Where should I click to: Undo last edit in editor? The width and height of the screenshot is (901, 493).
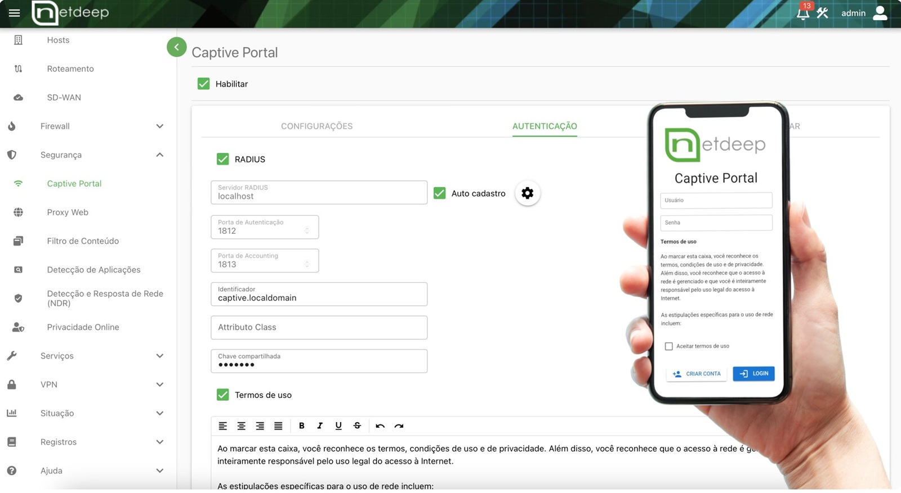380,426
